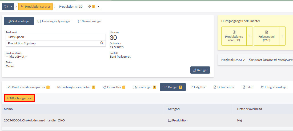The height and width of the screenshot is (131, 293).
Task: Open Følgeseddel (210) PDF document
Action: click(266, 36)
